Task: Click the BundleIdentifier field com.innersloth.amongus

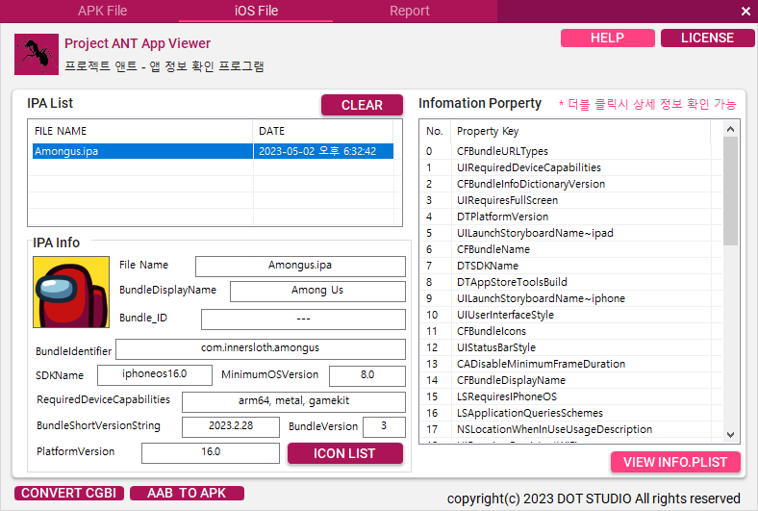Action: point(260,348)
